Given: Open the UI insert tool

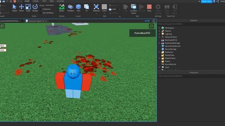Looking at the screenshot, I should coord(86,8).
